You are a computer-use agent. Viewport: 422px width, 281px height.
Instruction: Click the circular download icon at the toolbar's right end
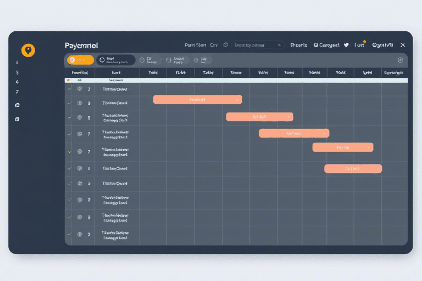point(400,60)
